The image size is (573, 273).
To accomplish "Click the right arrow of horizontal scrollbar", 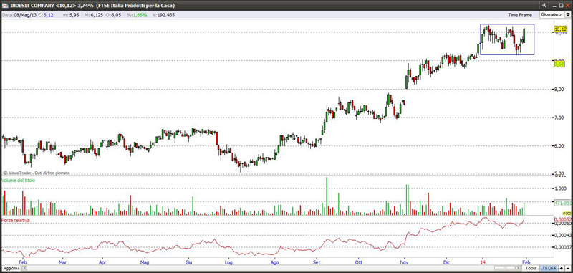I will [x=518, y=268].
